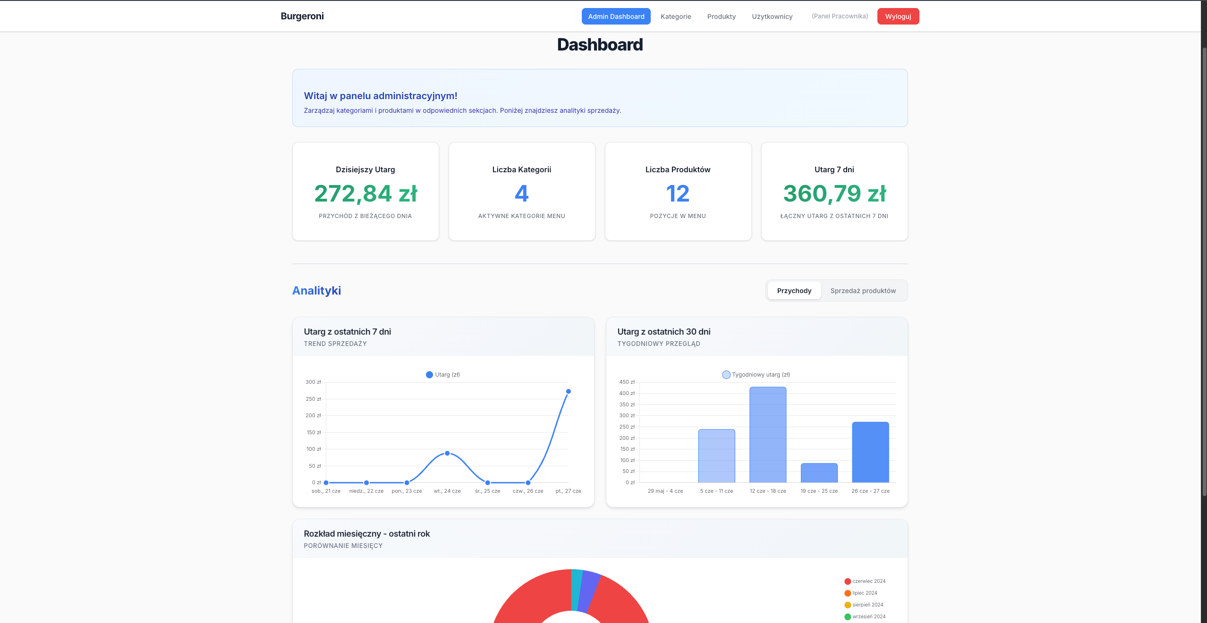Image resolution: width=1207 pixels, height=623 pixels.
Task: Toggle czerwiec 2024 legend entry
Action: point(865,581)
